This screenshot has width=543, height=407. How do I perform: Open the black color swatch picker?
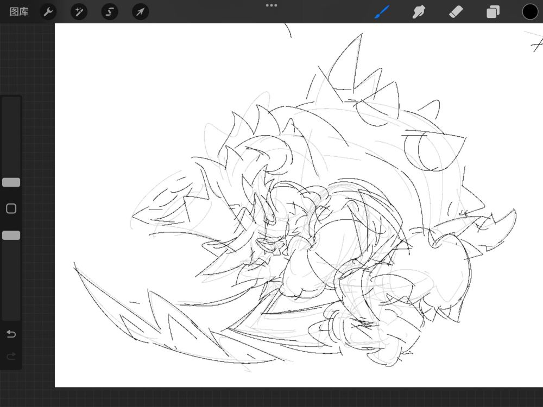[x=530, y=12]
